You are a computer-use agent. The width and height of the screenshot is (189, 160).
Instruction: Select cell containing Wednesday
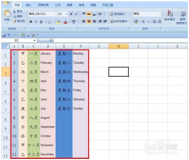(81, 72)
